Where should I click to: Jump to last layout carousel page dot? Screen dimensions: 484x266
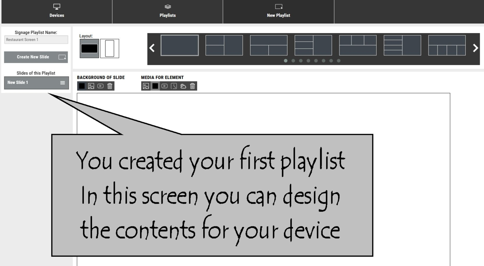[x=338, y=61]
